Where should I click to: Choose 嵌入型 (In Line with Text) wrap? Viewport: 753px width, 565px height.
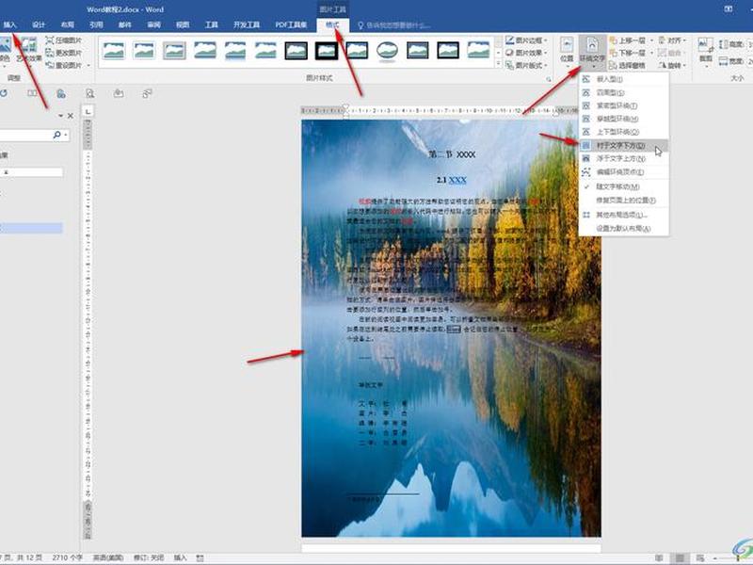(624, 79)
